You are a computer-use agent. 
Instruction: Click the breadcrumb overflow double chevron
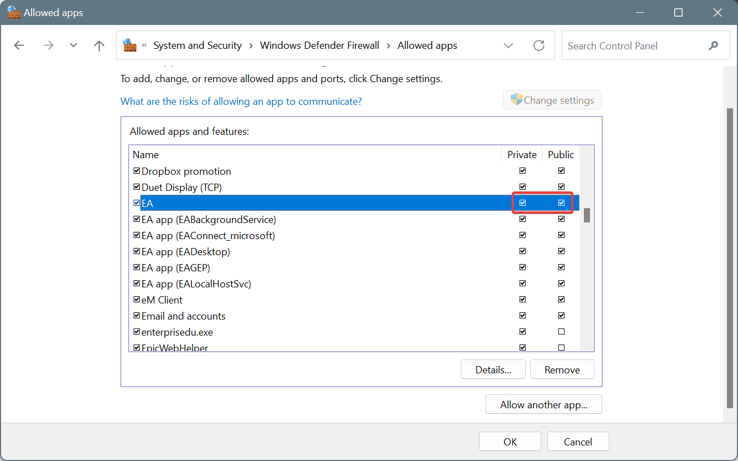145,45
